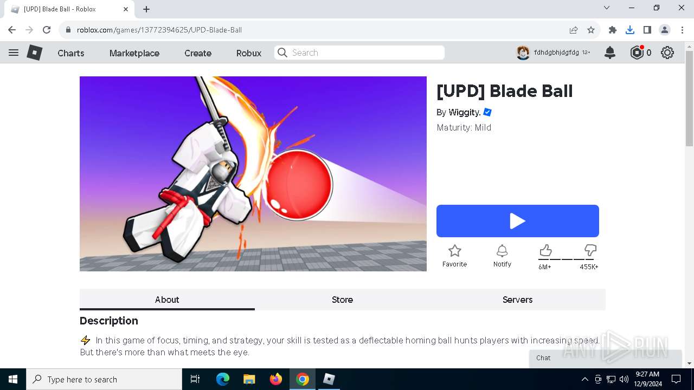Open the user avatar profile picture
Viewport: 694px width, 390px height.
pyautogui.click(x=523, y=53)
